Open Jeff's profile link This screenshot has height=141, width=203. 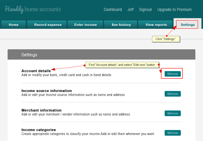130,10
